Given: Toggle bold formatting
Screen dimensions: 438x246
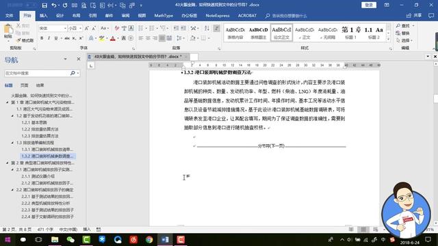Looking at the screenshot, I should (42, 38).
